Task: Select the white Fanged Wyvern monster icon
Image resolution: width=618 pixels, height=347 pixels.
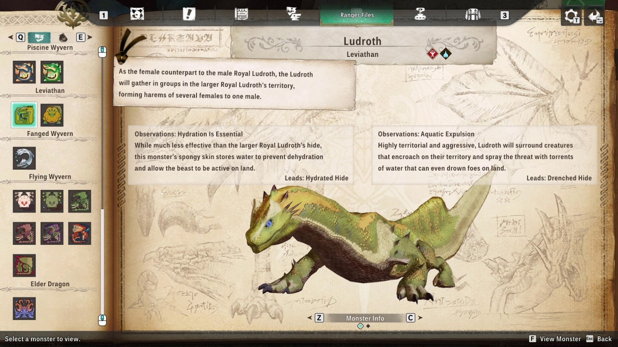Action: pyautogui.click(x=24, y=158)
